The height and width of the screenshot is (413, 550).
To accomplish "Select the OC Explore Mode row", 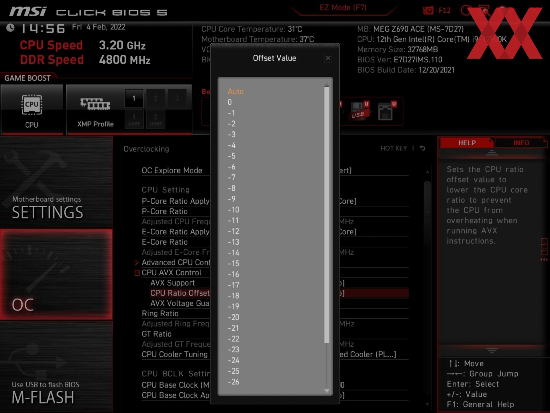I will [x=275, y=171].
